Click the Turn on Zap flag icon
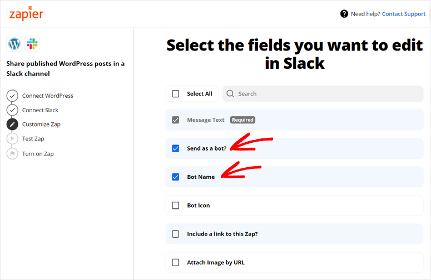 click(x=12, y=153)
